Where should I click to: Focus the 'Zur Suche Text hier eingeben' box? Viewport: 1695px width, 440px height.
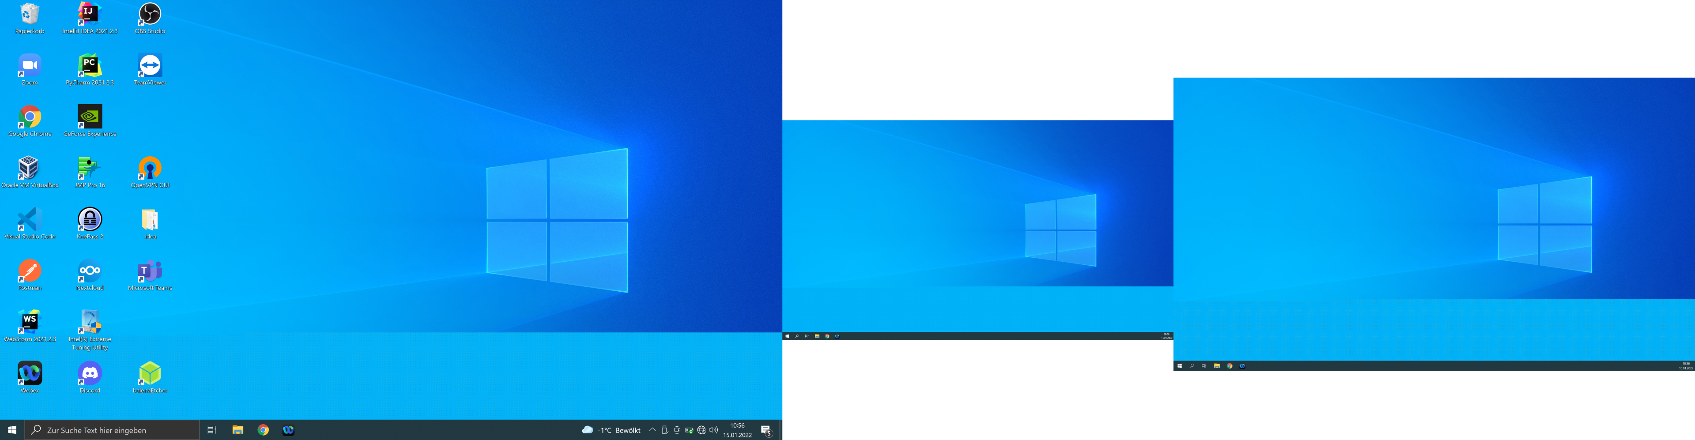pos(112,429)
